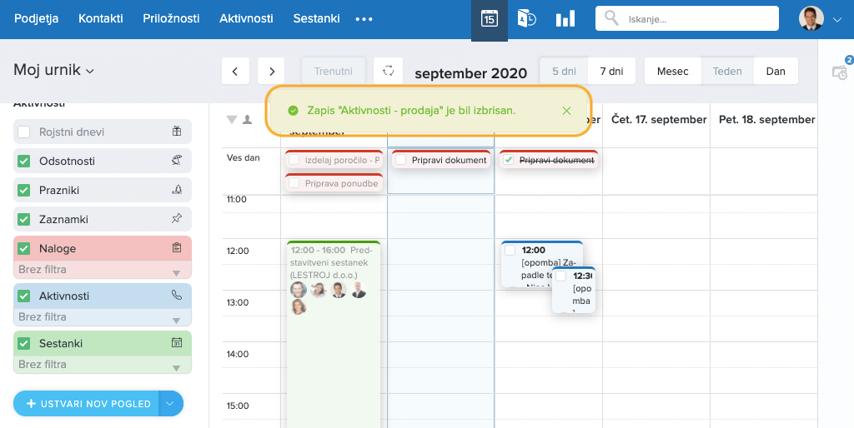This screenshot has width=854, height=428.
Task: Open Sestanki Brez filtra dropdown
Action: (x=103, y=365)
